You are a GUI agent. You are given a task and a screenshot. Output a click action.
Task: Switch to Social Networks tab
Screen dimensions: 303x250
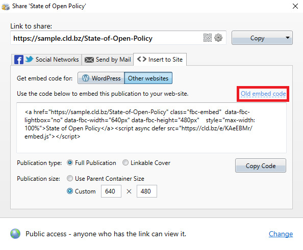point(46,60)
